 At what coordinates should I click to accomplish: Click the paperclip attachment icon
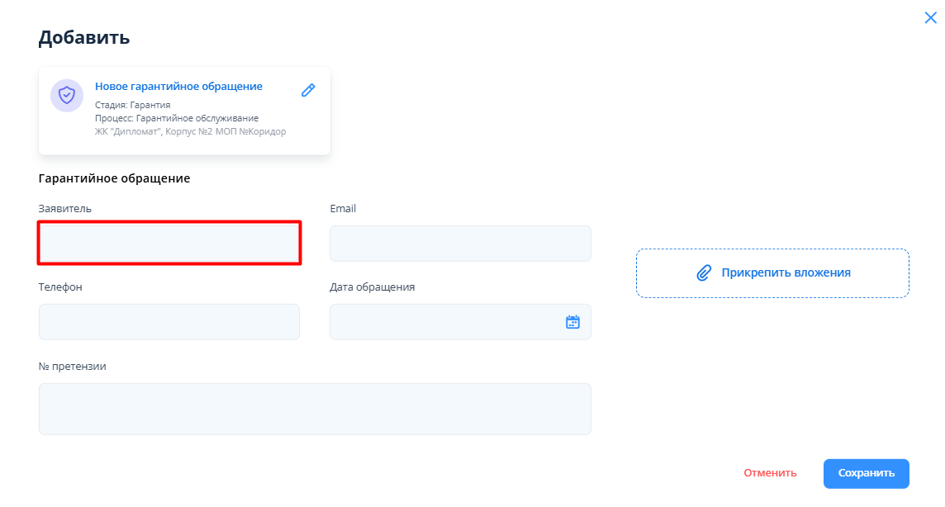[704, 273]
